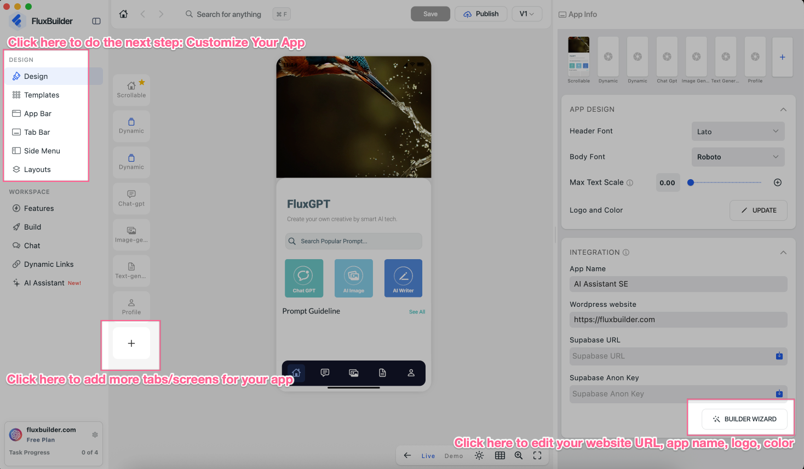Image resolution: width=804 pixels, height=469 pixels.
Task: Select App Bar in the sidebar
Action: tap(54, 113)
